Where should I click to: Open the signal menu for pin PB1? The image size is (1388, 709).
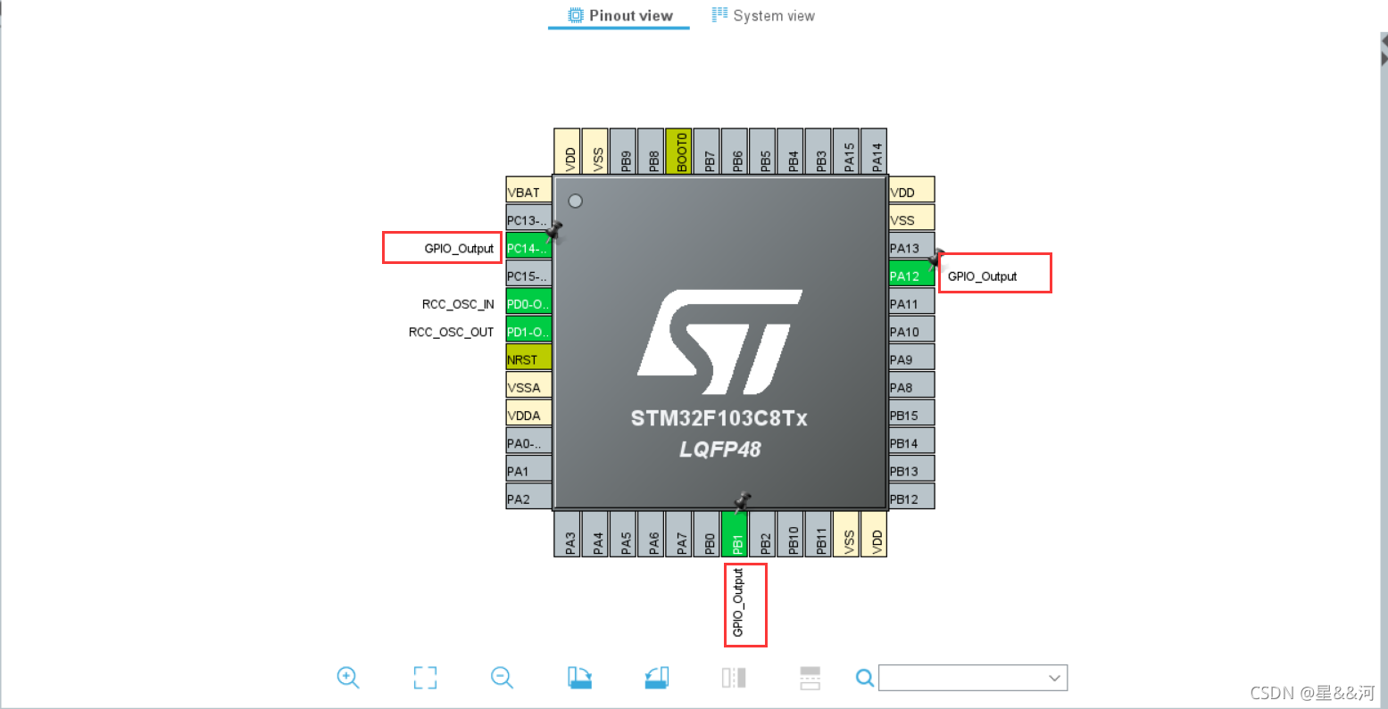736,535
